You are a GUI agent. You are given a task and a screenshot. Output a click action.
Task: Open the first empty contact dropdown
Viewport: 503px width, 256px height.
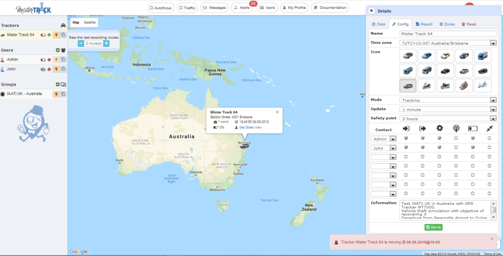click(384, 157)
